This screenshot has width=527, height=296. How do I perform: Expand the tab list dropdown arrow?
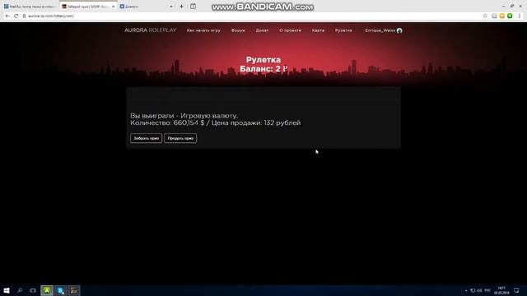[x=171, y=7]
